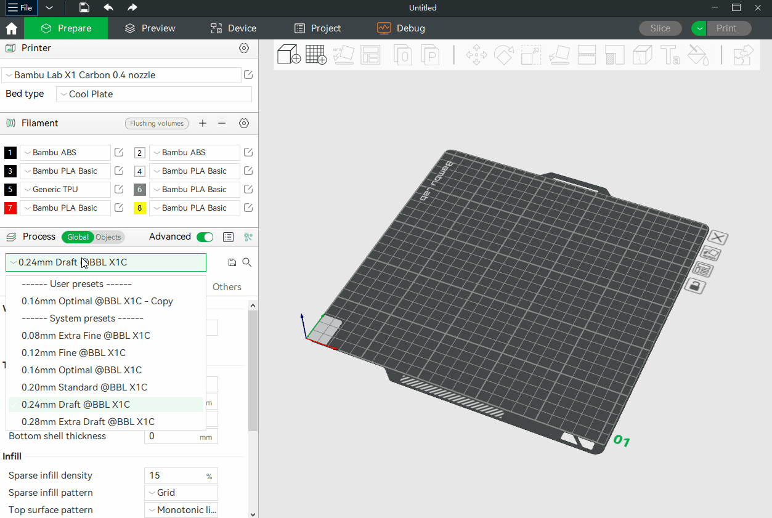This screenshot has height=518, width=772.
Task: Switch to the Debug tab
Action: (x=401, y=28)
